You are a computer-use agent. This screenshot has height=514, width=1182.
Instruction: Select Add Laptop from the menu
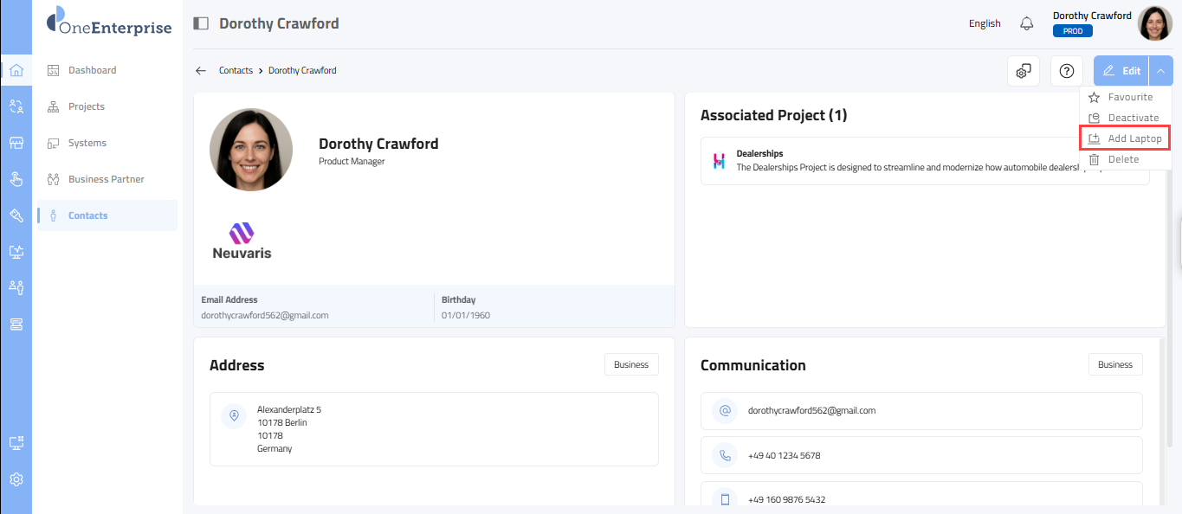point(1126,138)
